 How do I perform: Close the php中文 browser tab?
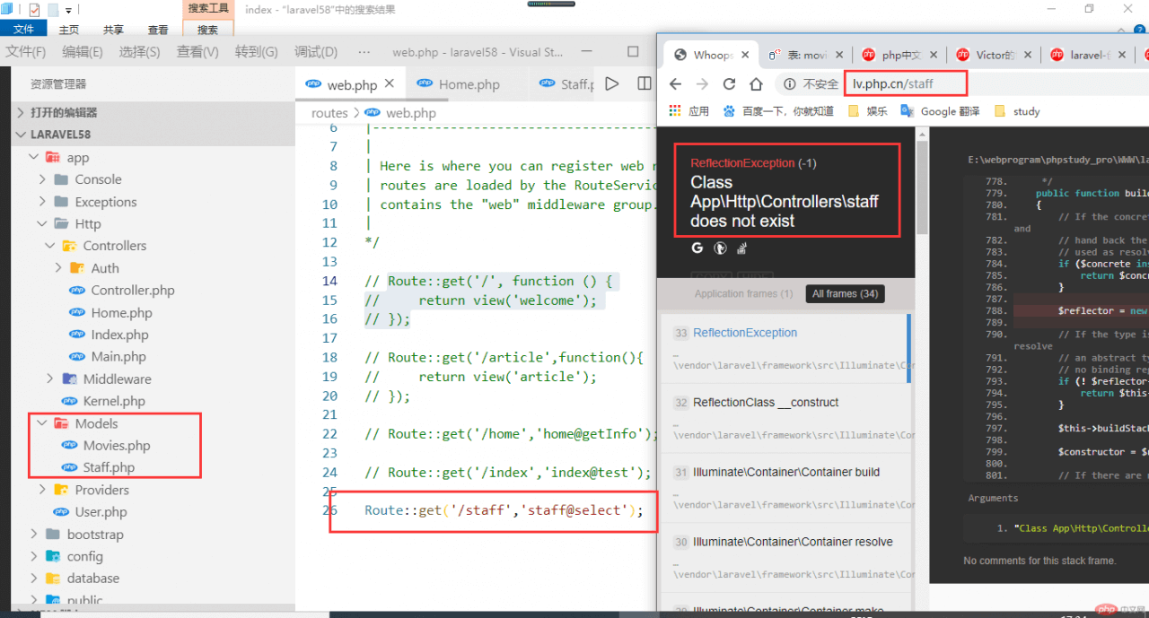(934, 55)
